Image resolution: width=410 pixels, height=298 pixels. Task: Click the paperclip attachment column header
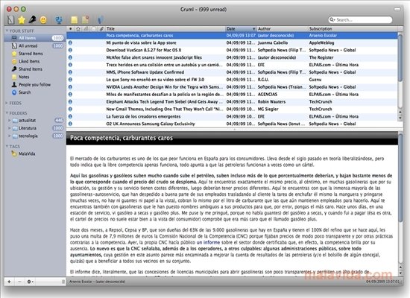tap(101, 29)
